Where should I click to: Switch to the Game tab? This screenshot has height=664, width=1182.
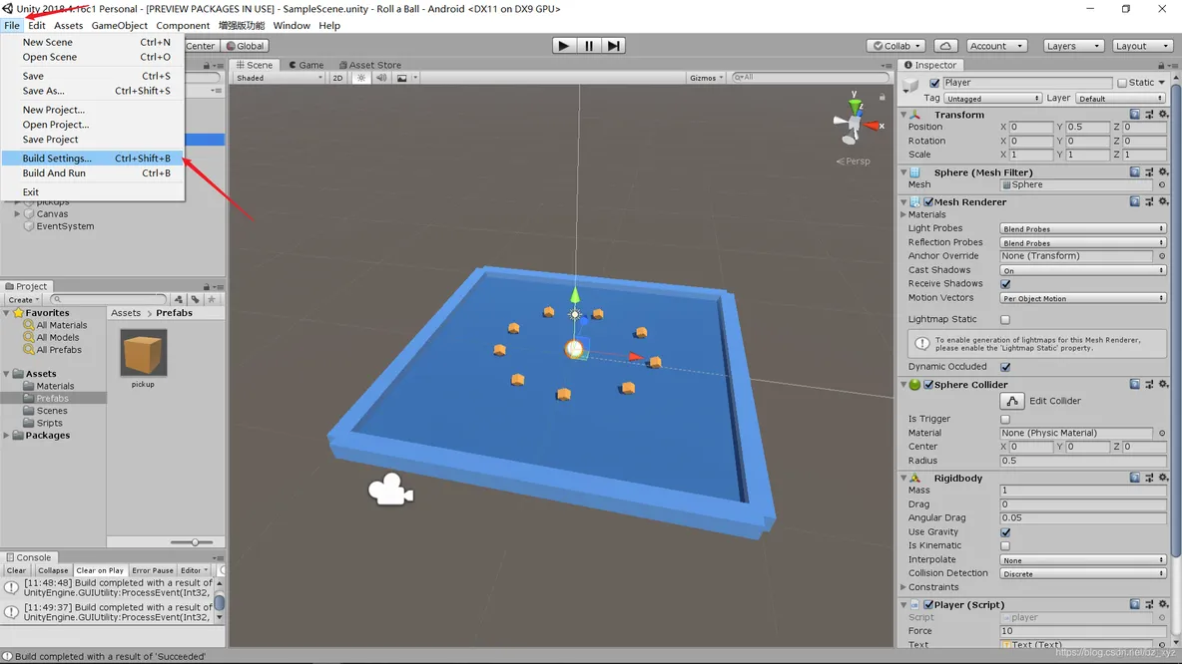(306, 65)
